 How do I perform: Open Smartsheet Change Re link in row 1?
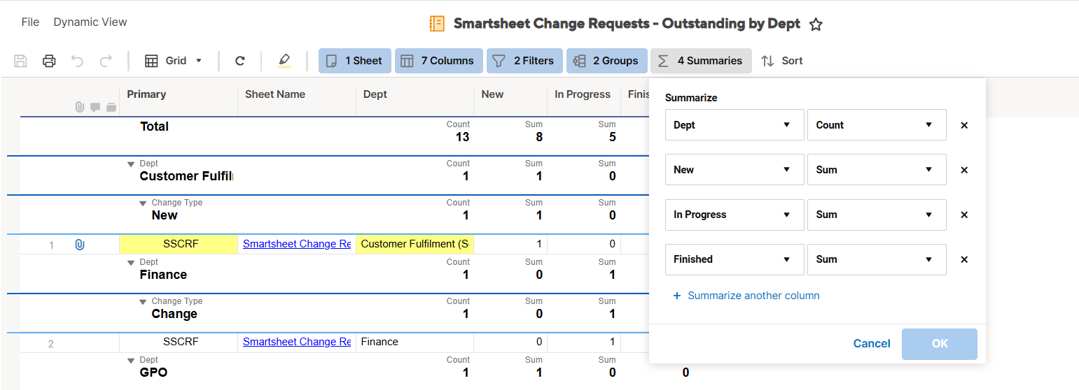pyautogui.click(x=297, y=244)
